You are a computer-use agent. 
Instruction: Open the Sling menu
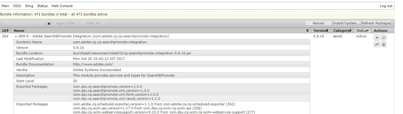(x=29, y=6)
